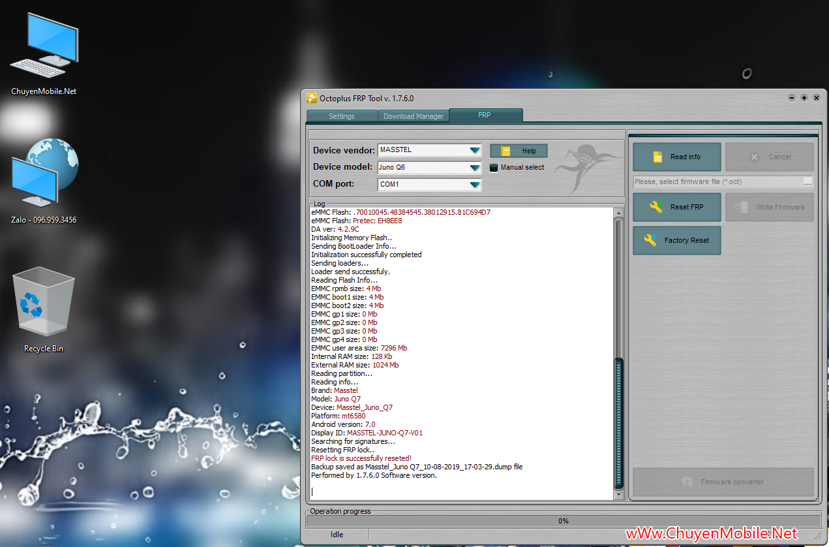829x547 pixels.
Task: Open the Recycle Bin desktop icon
Action: [44, 309]
